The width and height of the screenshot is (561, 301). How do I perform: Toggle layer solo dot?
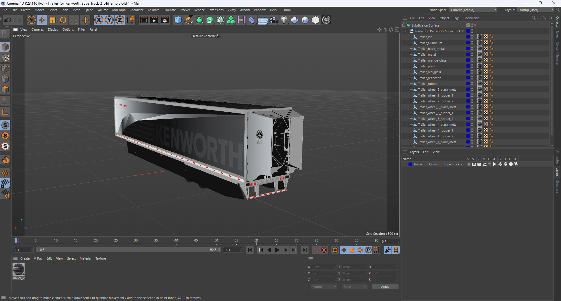click(469, 164)
